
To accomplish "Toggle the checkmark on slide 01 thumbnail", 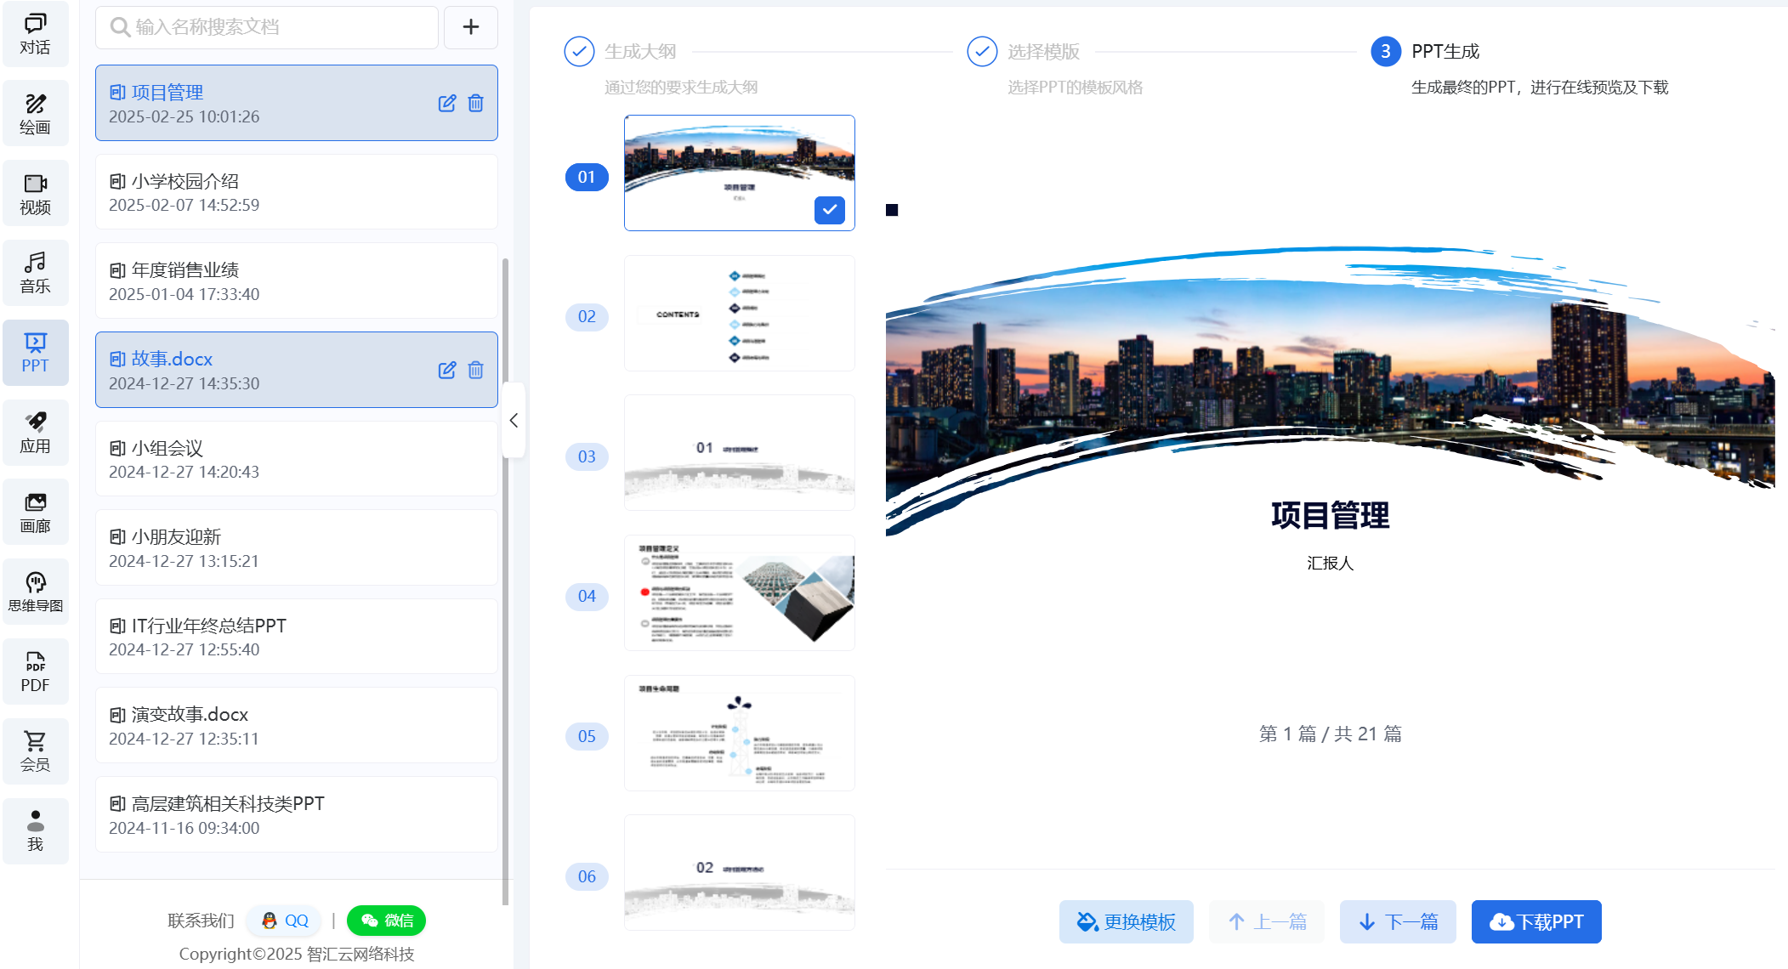I will [829, 209].
